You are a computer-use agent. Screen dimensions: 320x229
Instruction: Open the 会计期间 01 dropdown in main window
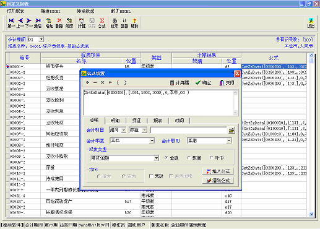(x=41, y=39)
